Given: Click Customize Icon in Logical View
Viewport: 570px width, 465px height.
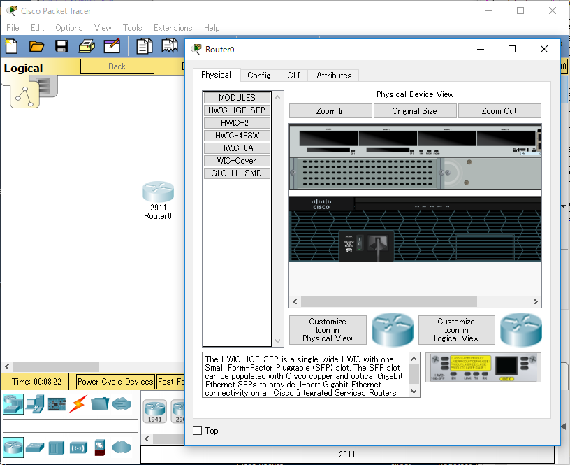Looking at the screenshot, I should click(457, 330).
